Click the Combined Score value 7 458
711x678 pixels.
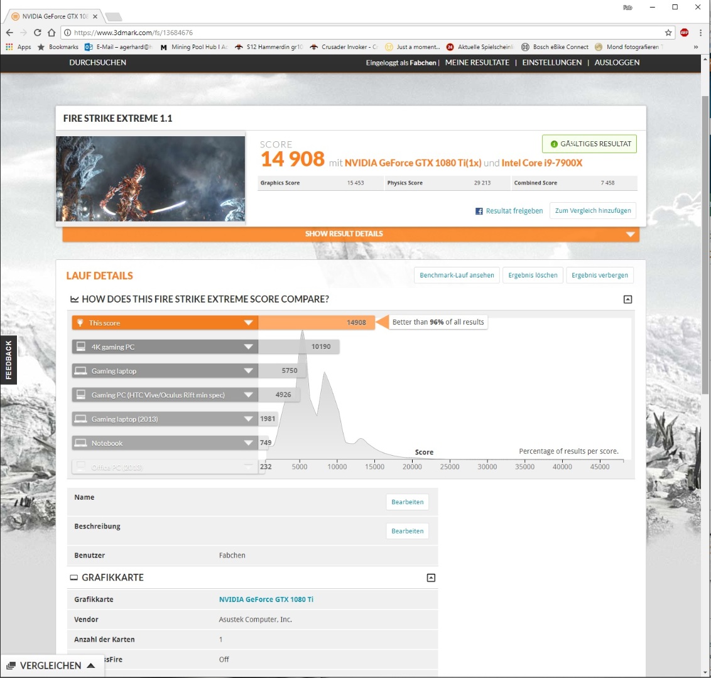tap(607, 183)
